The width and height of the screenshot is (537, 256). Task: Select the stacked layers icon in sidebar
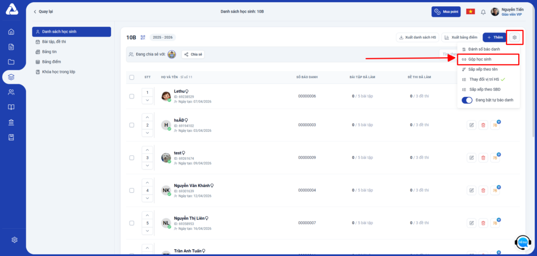[x=12, y=77]
